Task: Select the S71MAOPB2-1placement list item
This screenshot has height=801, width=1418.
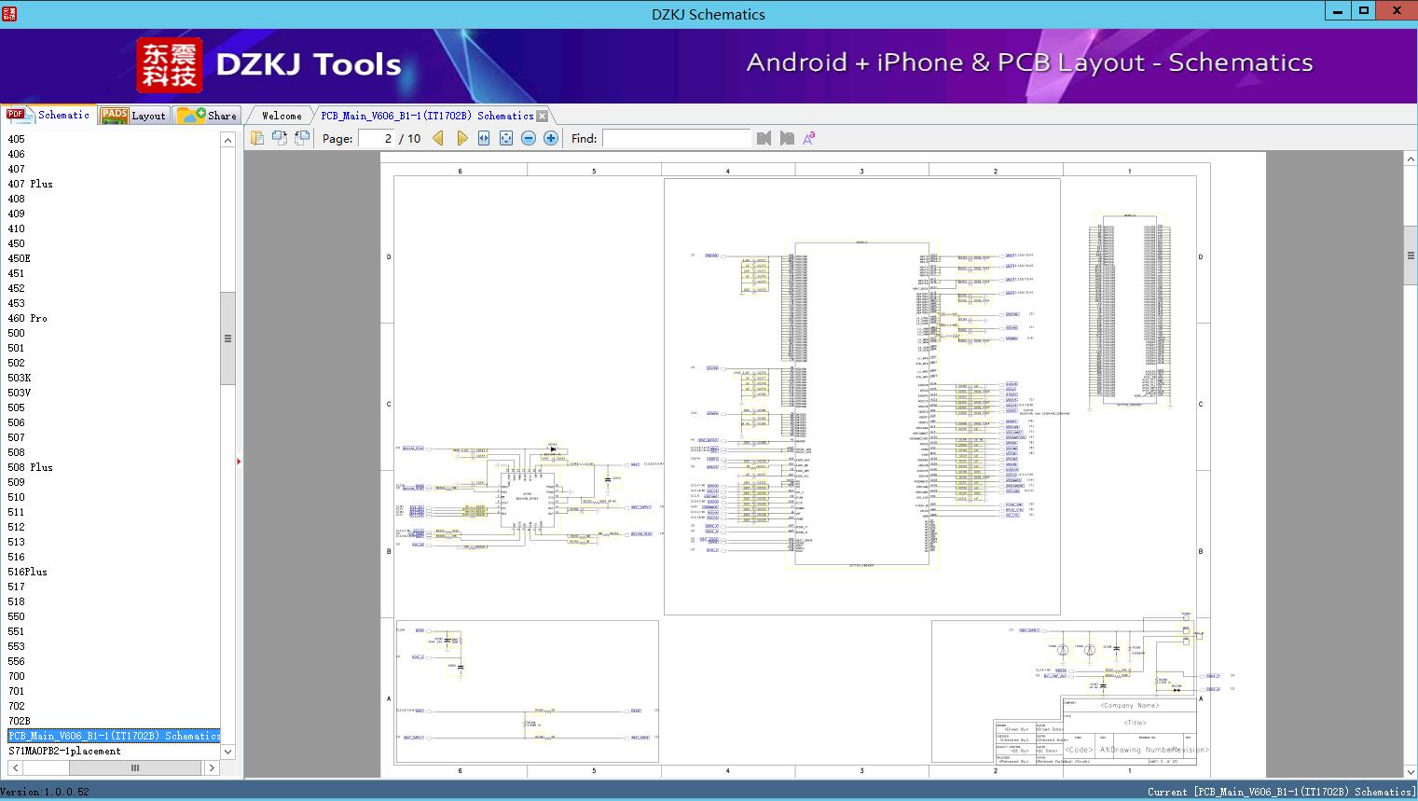Action: [x=65, y=751]
